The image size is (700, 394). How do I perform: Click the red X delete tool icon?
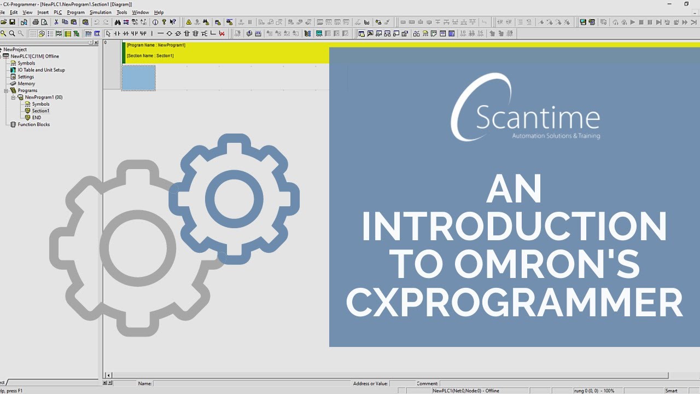(222, 33)
